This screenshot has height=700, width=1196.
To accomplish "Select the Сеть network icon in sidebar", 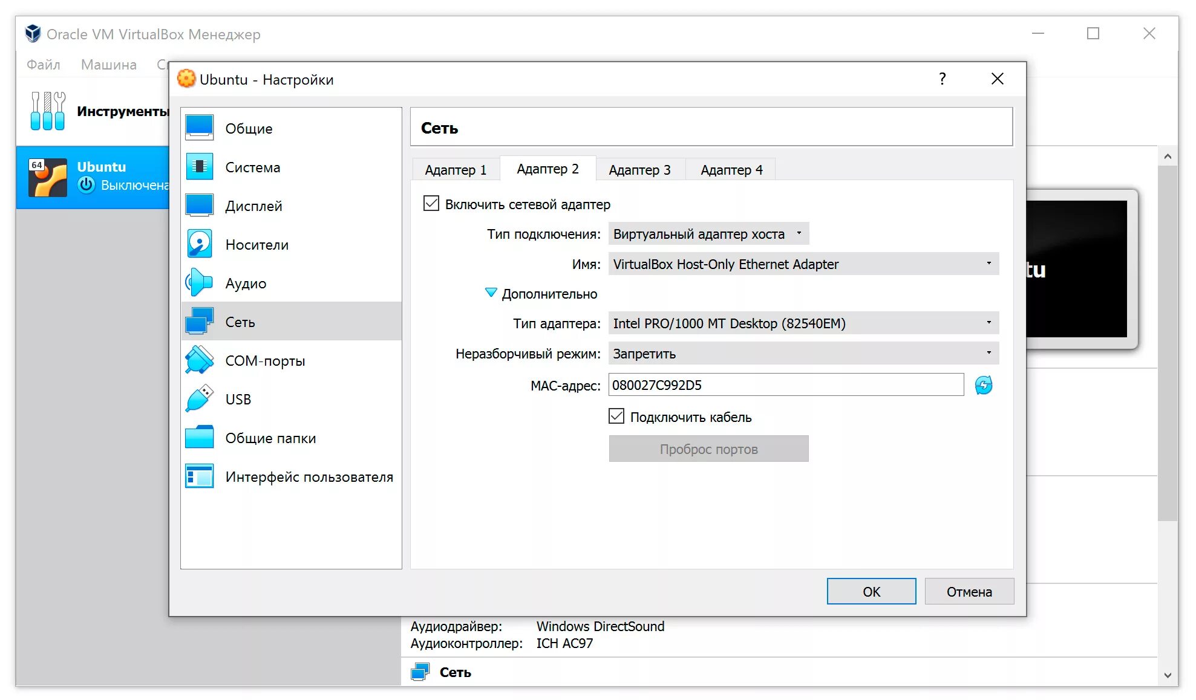I will [x=199, y=322].
